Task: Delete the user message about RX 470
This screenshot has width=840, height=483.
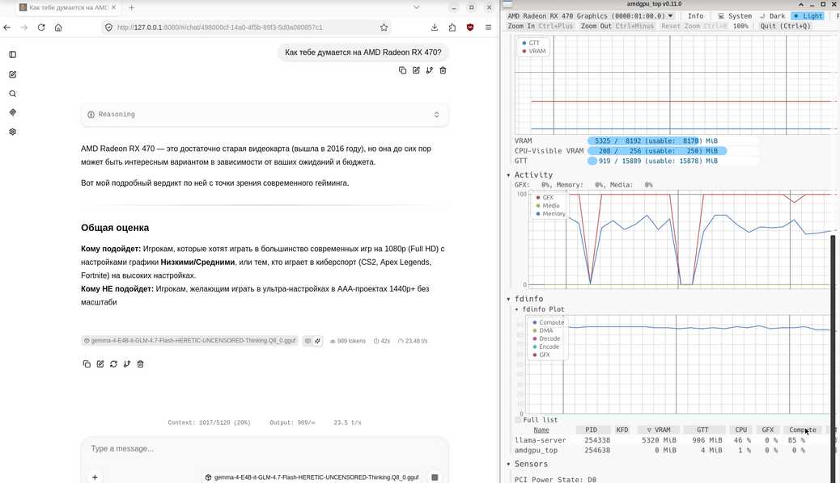Action: click(443, 70)
